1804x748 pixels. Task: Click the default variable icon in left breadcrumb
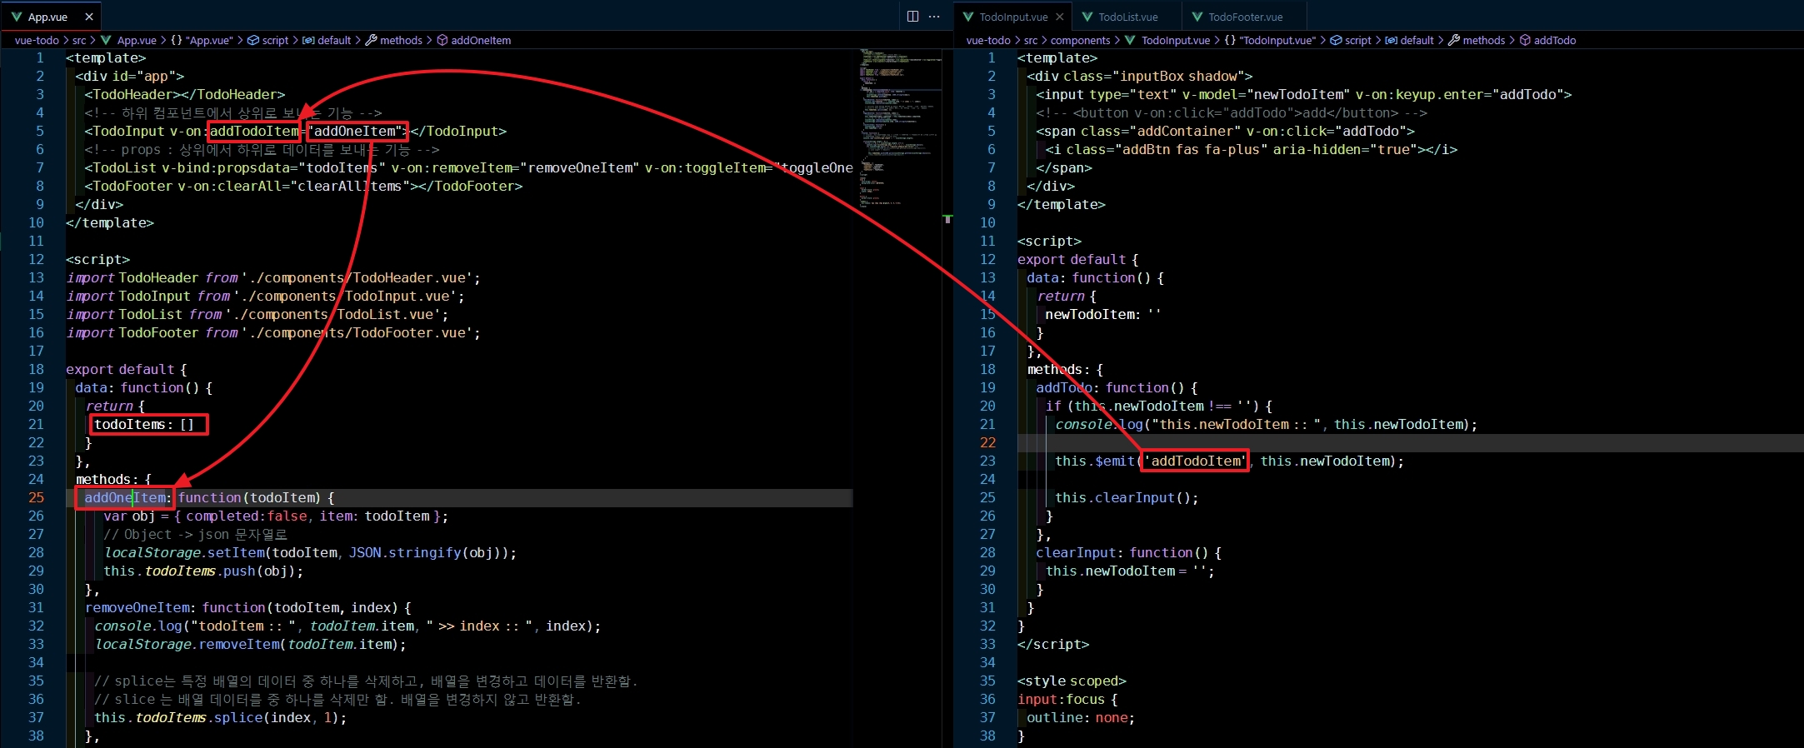(x=308, y=40)
